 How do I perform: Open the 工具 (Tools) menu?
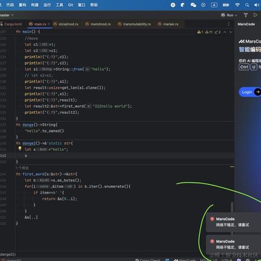click(59, 5)
